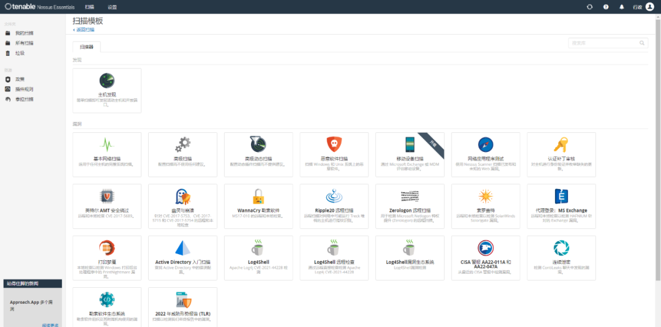Select the 2022 年威胁形势报告 chart icon
The image size is (661, 327).
coord(183,299)
